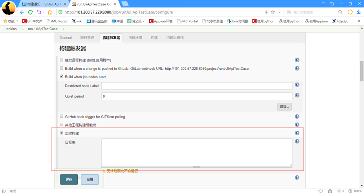364x194 pixels.
Task: Expand Jenkins breadcrumb arrow
Action: pos(23,29)
